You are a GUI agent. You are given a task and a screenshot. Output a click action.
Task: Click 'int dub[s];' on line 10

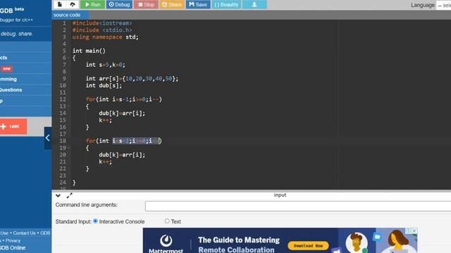tap(104, 86)
